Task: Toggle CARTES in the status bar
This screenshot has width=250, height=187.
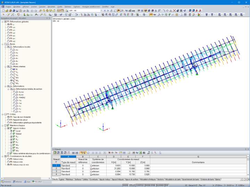Action: (x=140, y=185)
